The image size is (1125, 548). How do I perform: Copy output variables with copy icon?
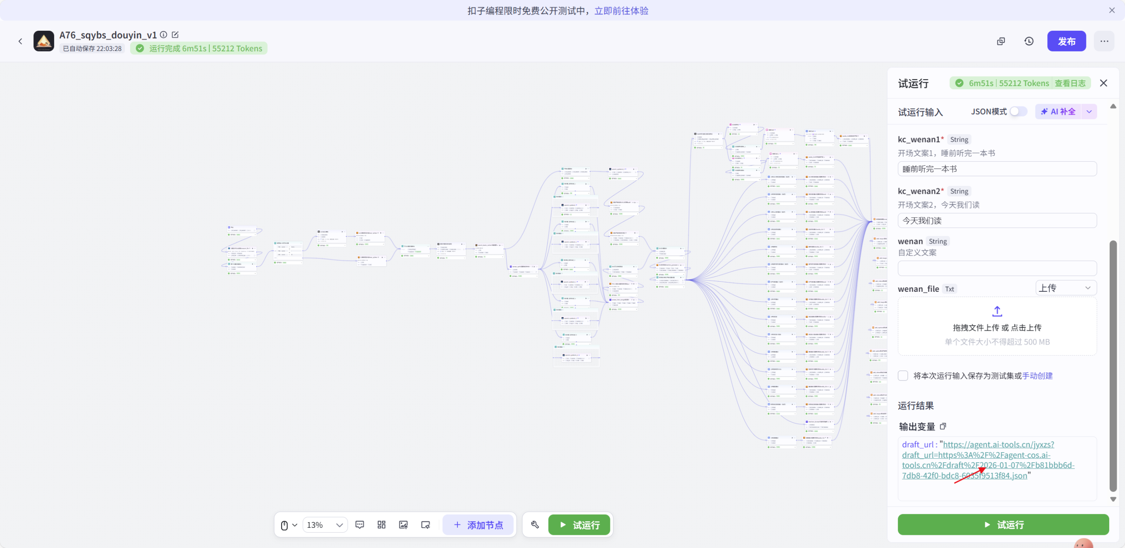[943, 426]
